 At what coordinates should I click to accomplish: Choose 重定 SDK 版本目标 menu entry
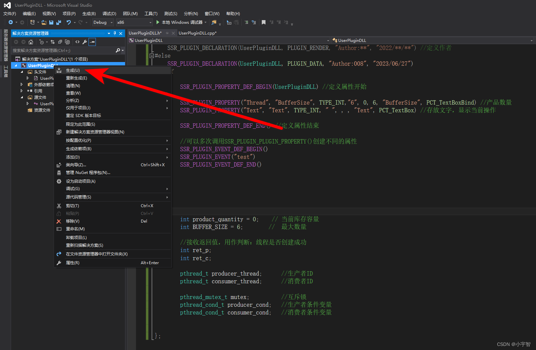tap(113, 116)
